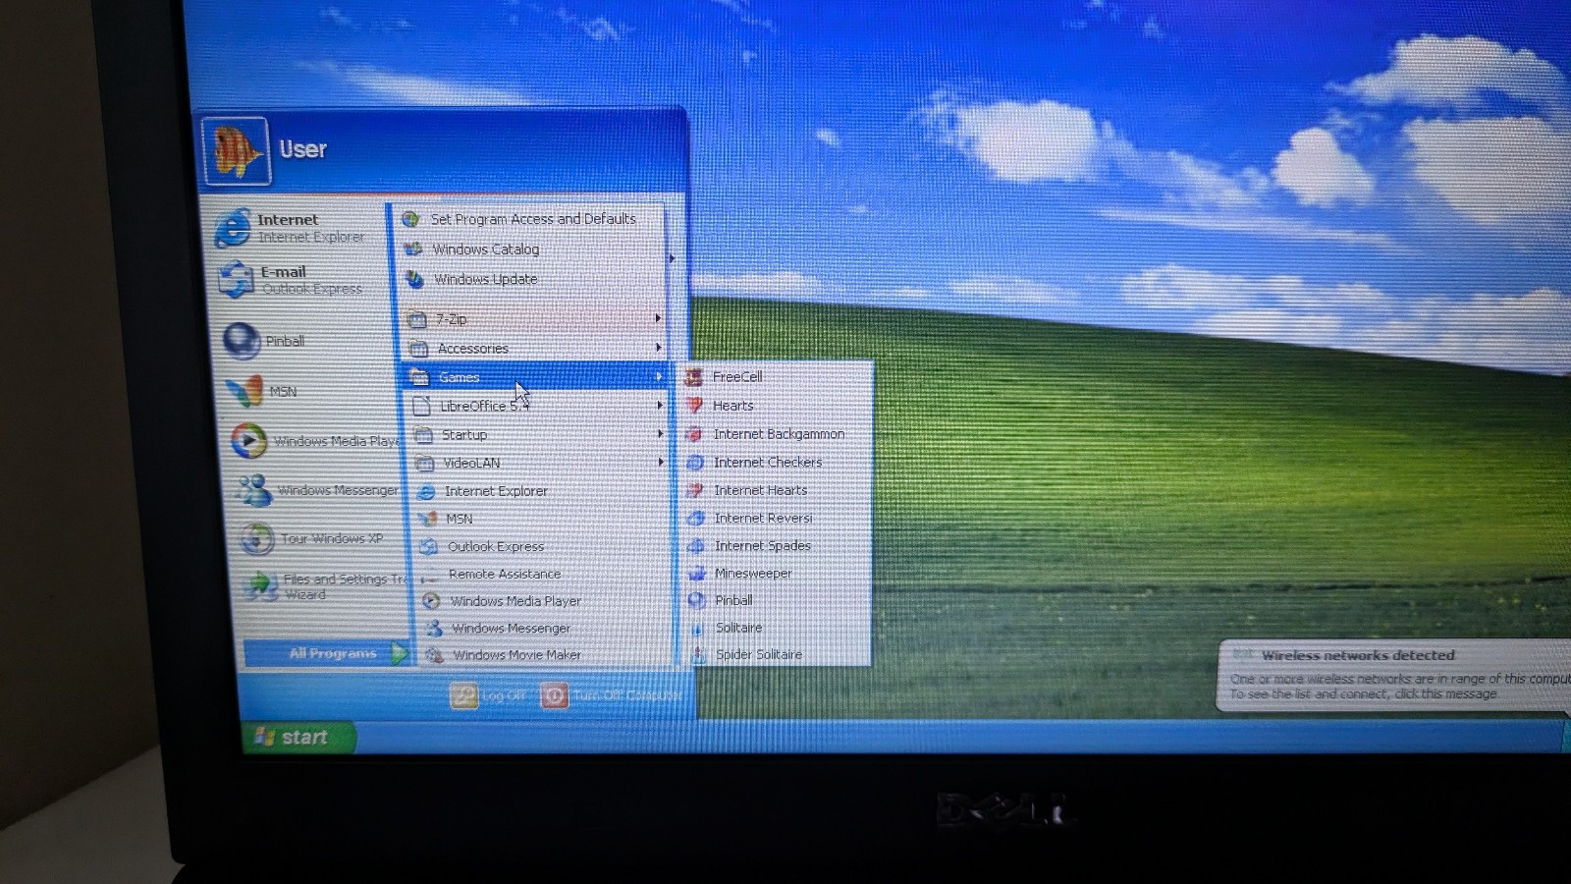Start the Tour Windows XP icon
1571x884 pixels.
click(x=257, y=538)
